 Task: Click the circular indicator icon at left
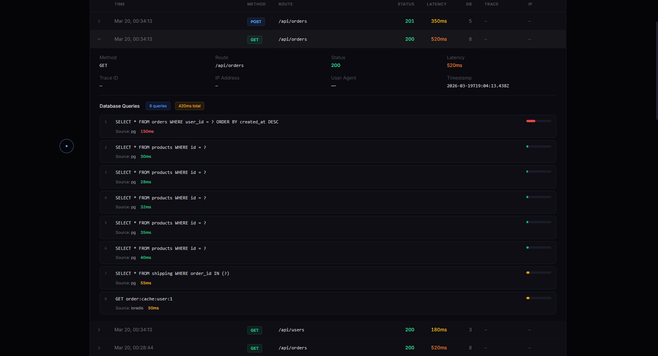(67, 146)
